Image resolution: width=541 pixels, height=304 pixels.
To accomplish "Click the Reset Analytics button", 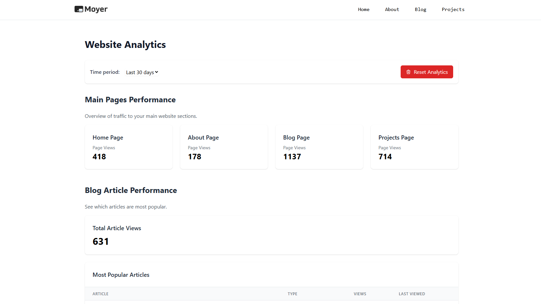I will [x=427, y=72].
